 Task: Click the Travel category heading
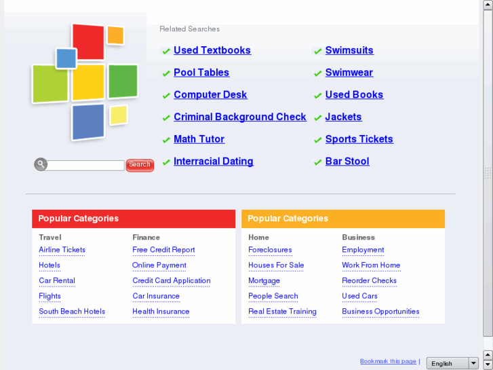click(50, 238)
